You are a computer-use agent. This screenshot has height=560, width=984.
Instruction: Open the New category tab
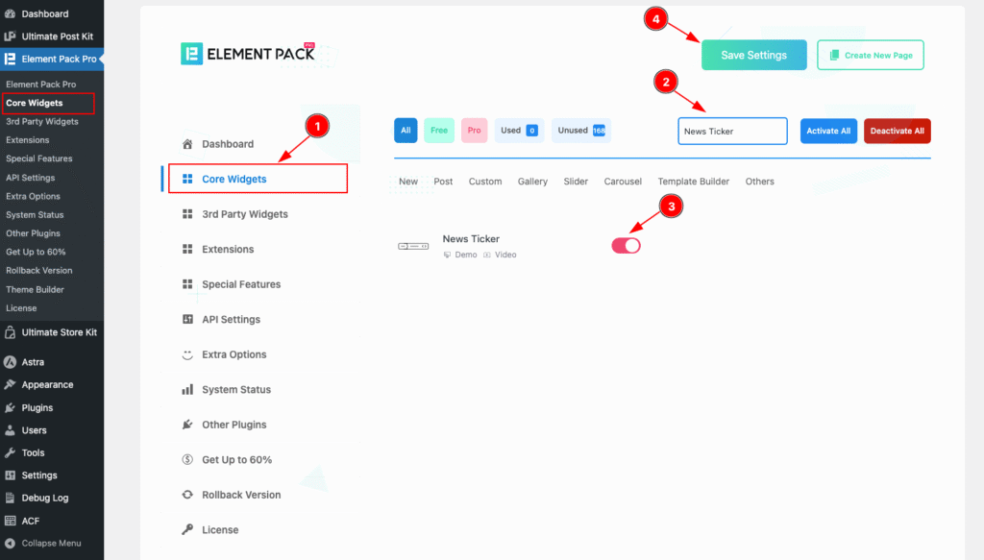point(407,182)
